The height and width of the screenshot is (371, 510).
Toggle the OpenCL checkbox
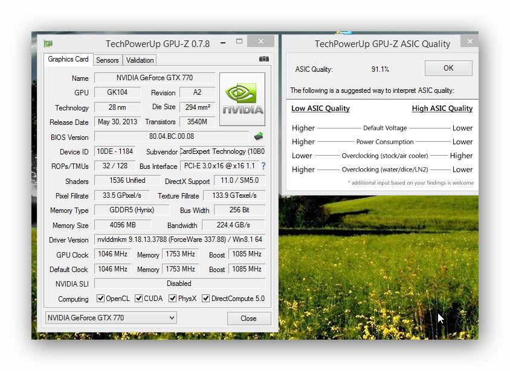click(100, 298)
